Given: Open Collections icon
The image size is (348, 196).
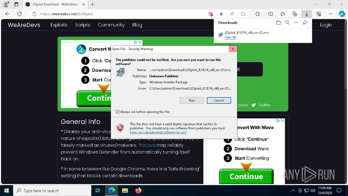Looking at the screenshot, I should [295, 14].
